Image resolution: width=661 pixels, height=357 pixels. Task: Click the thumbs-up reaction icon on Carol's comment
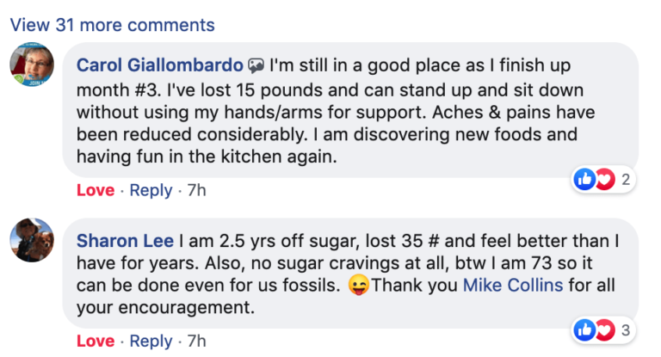[585, 179]
